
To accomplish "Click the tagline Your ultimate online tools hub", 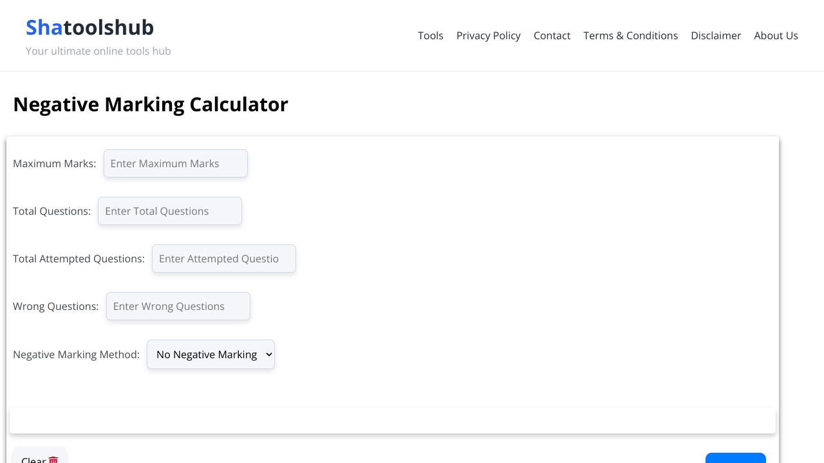I will pyautogui.click(x=98, y=51).
